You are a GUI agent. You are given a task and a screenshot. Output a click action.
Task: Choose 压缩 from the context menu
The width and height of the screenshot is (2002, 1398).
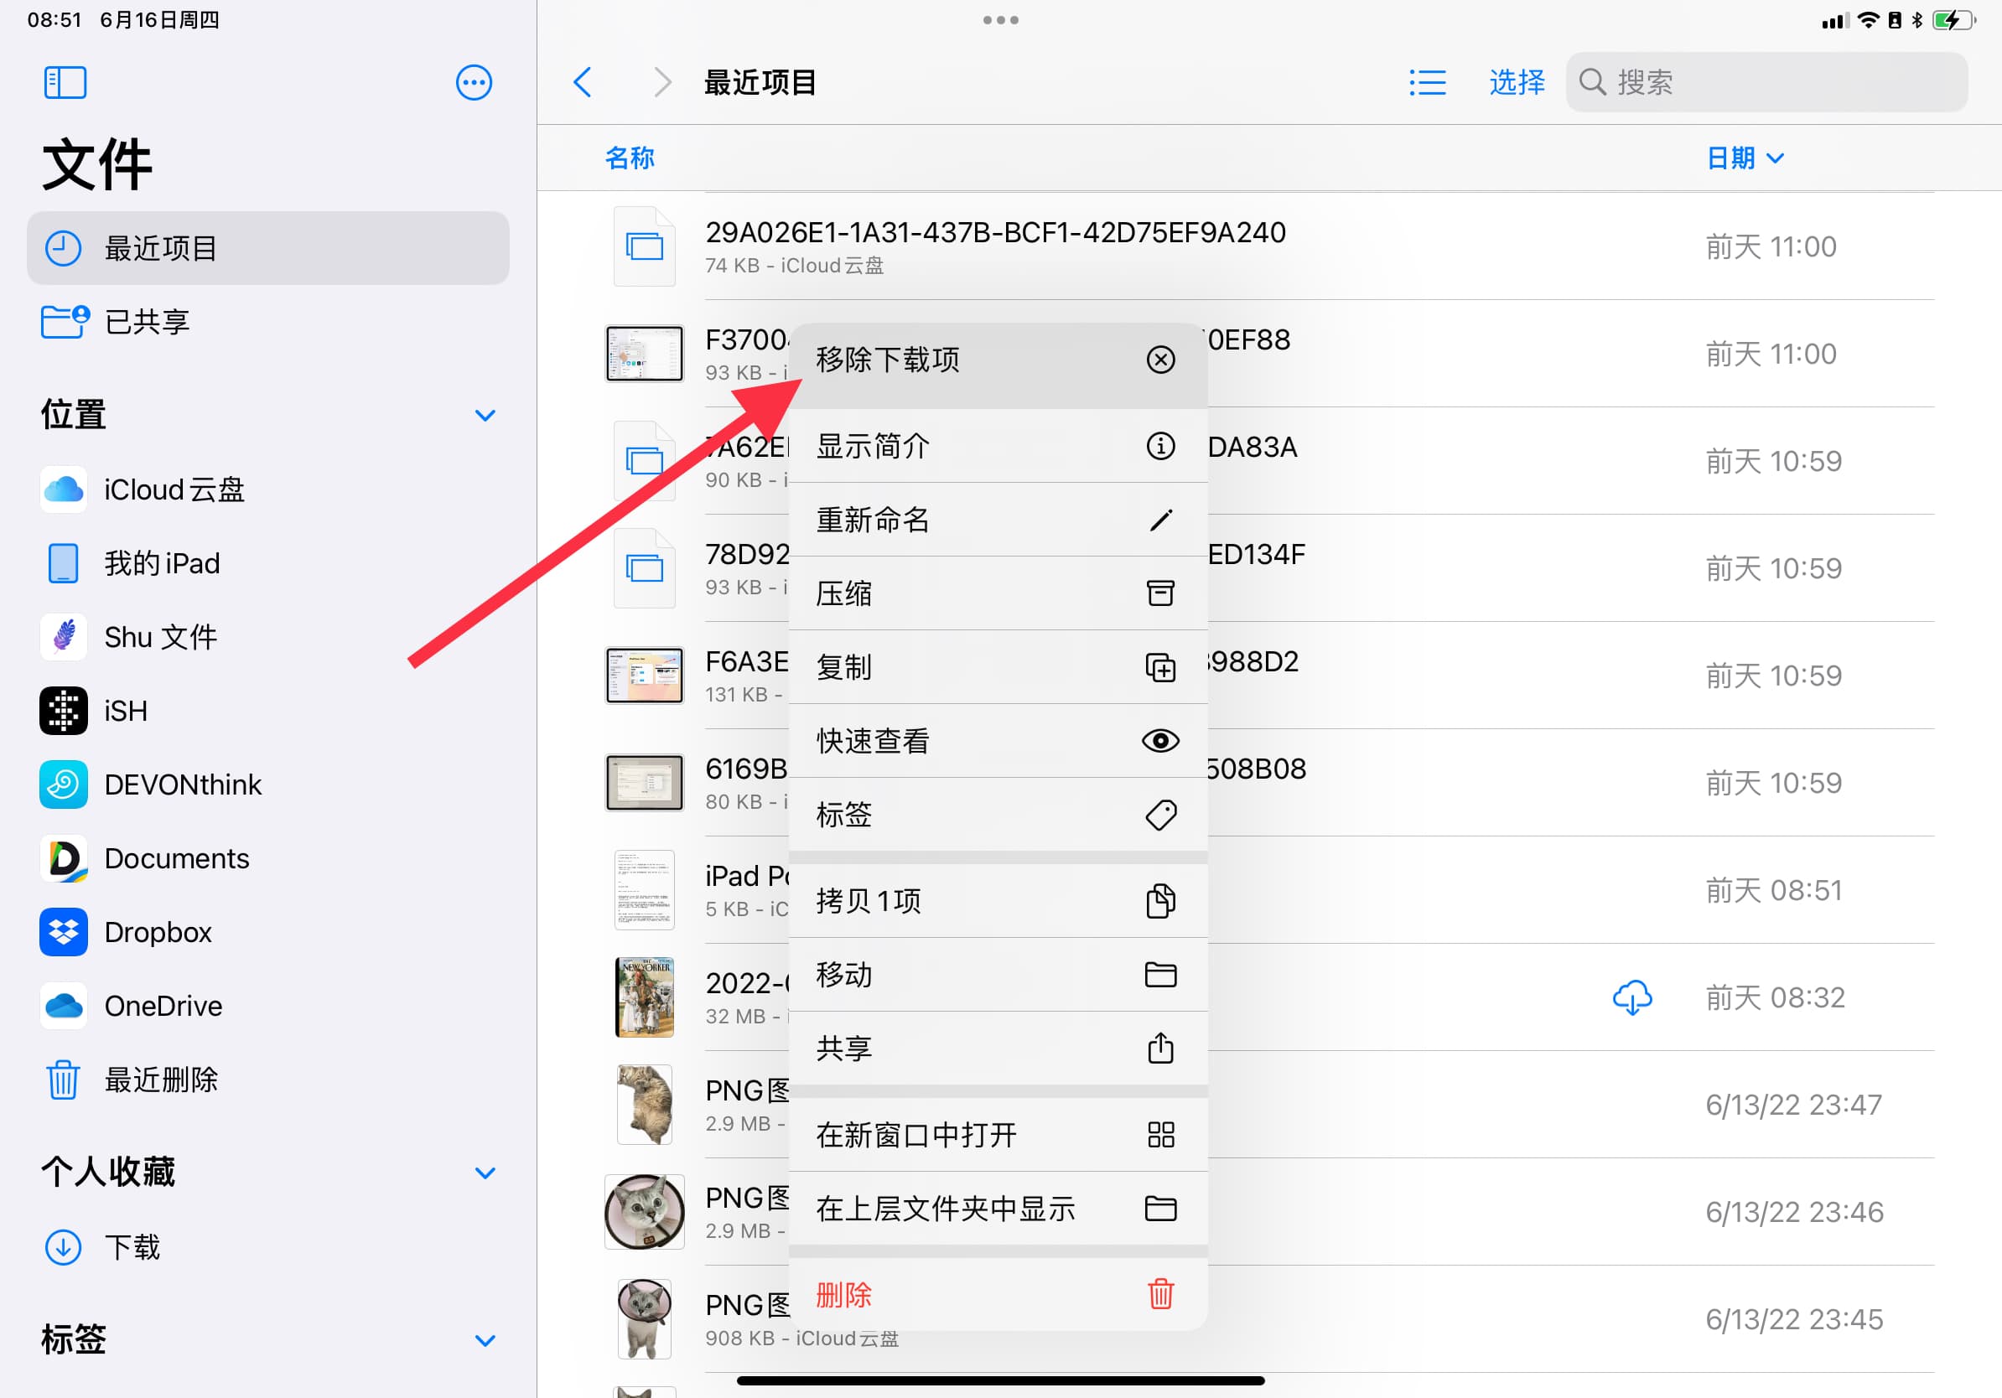998,593
